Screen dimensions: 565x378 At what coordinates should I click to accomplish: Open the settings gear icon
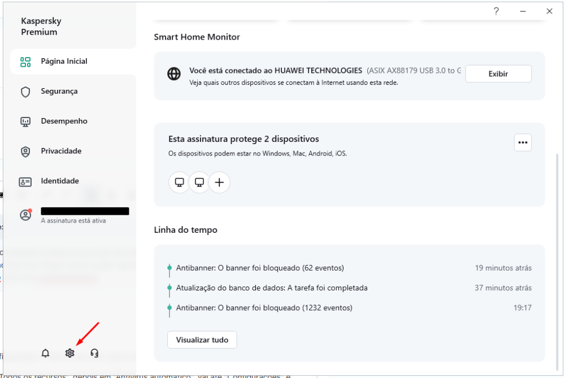tap(70, 353)
